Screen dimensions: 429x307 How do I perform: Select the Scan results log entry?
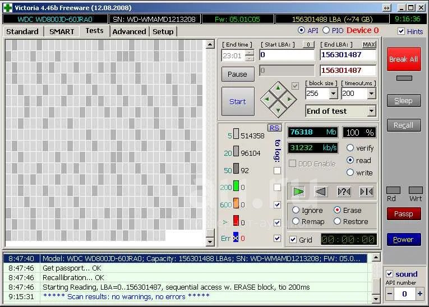click(186, 296)
